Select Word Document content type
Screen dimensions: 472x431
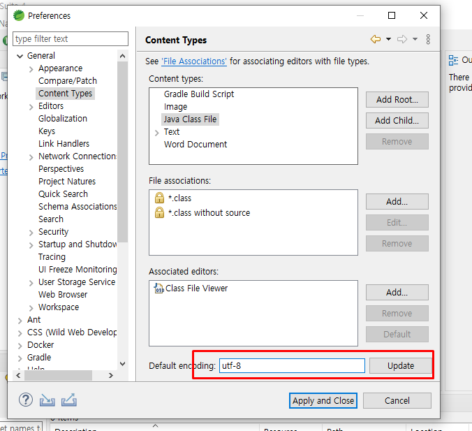click(x=196, y=145)
